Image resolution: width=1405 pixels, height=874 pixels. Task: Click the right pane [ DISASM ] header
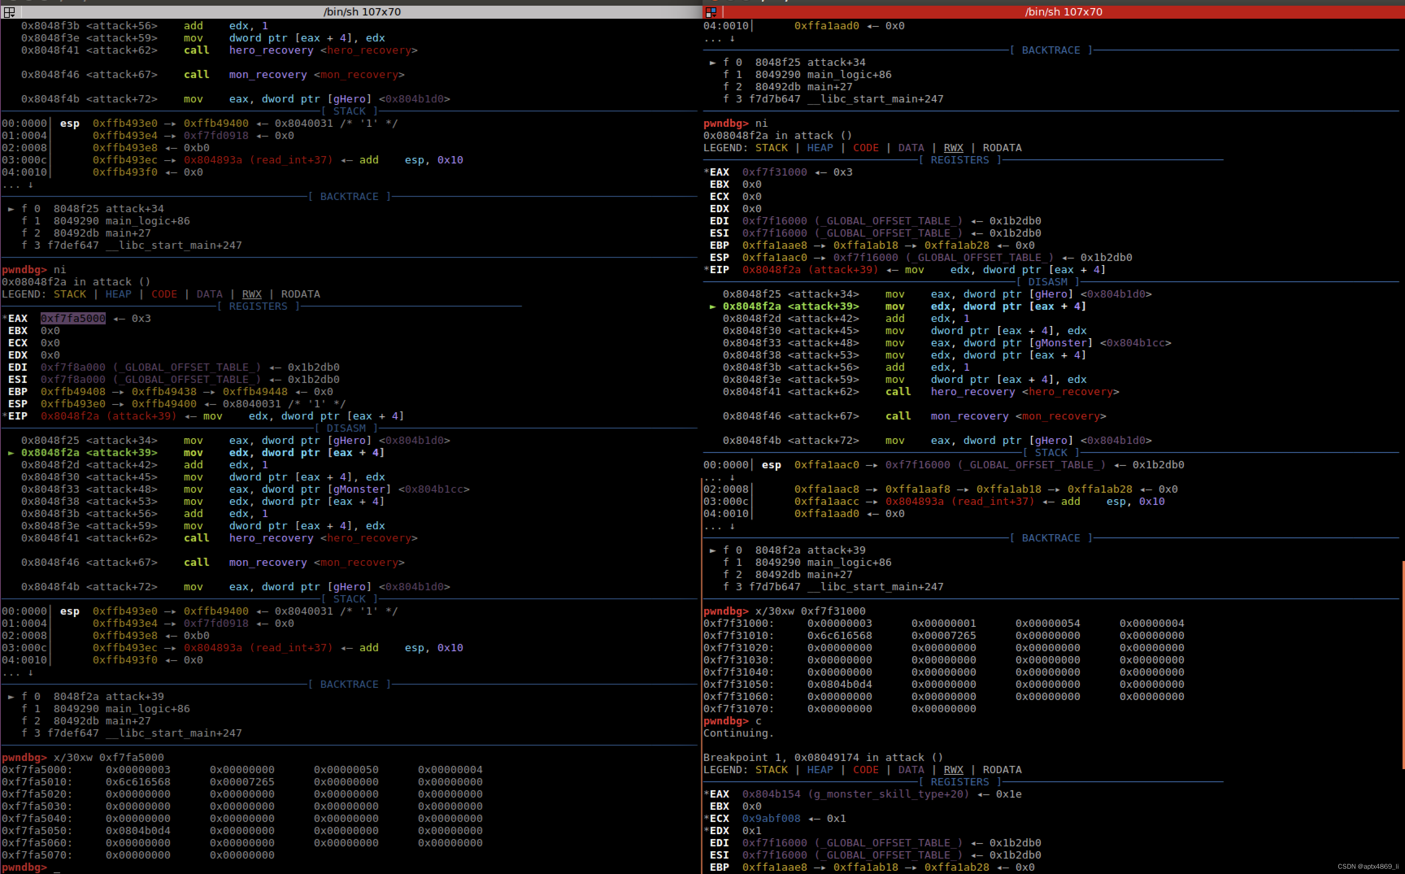(x=1048, y=282)
